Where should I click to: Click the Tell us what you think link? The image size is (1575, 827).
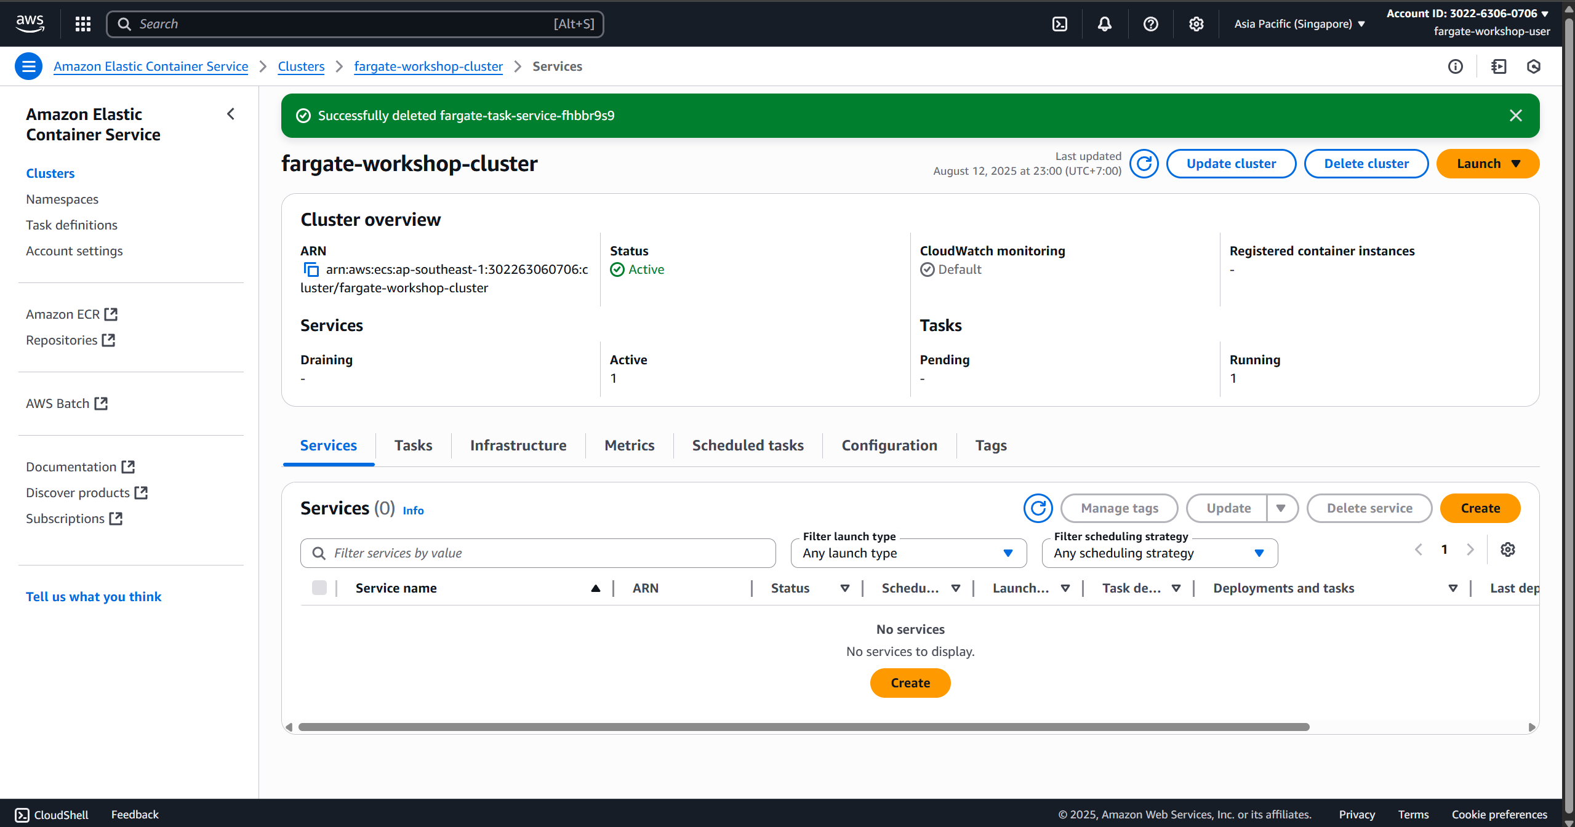click(94, 597)
